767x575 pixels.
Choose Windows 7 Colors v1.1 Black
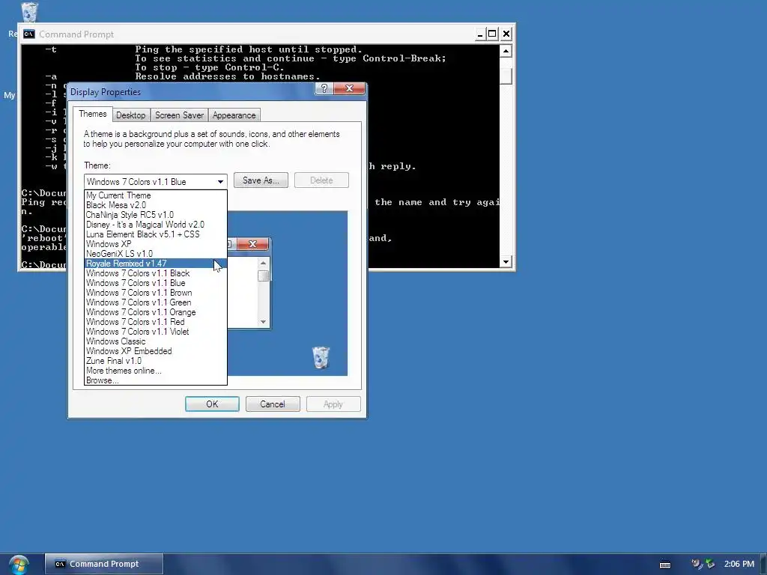coord(156,273)
